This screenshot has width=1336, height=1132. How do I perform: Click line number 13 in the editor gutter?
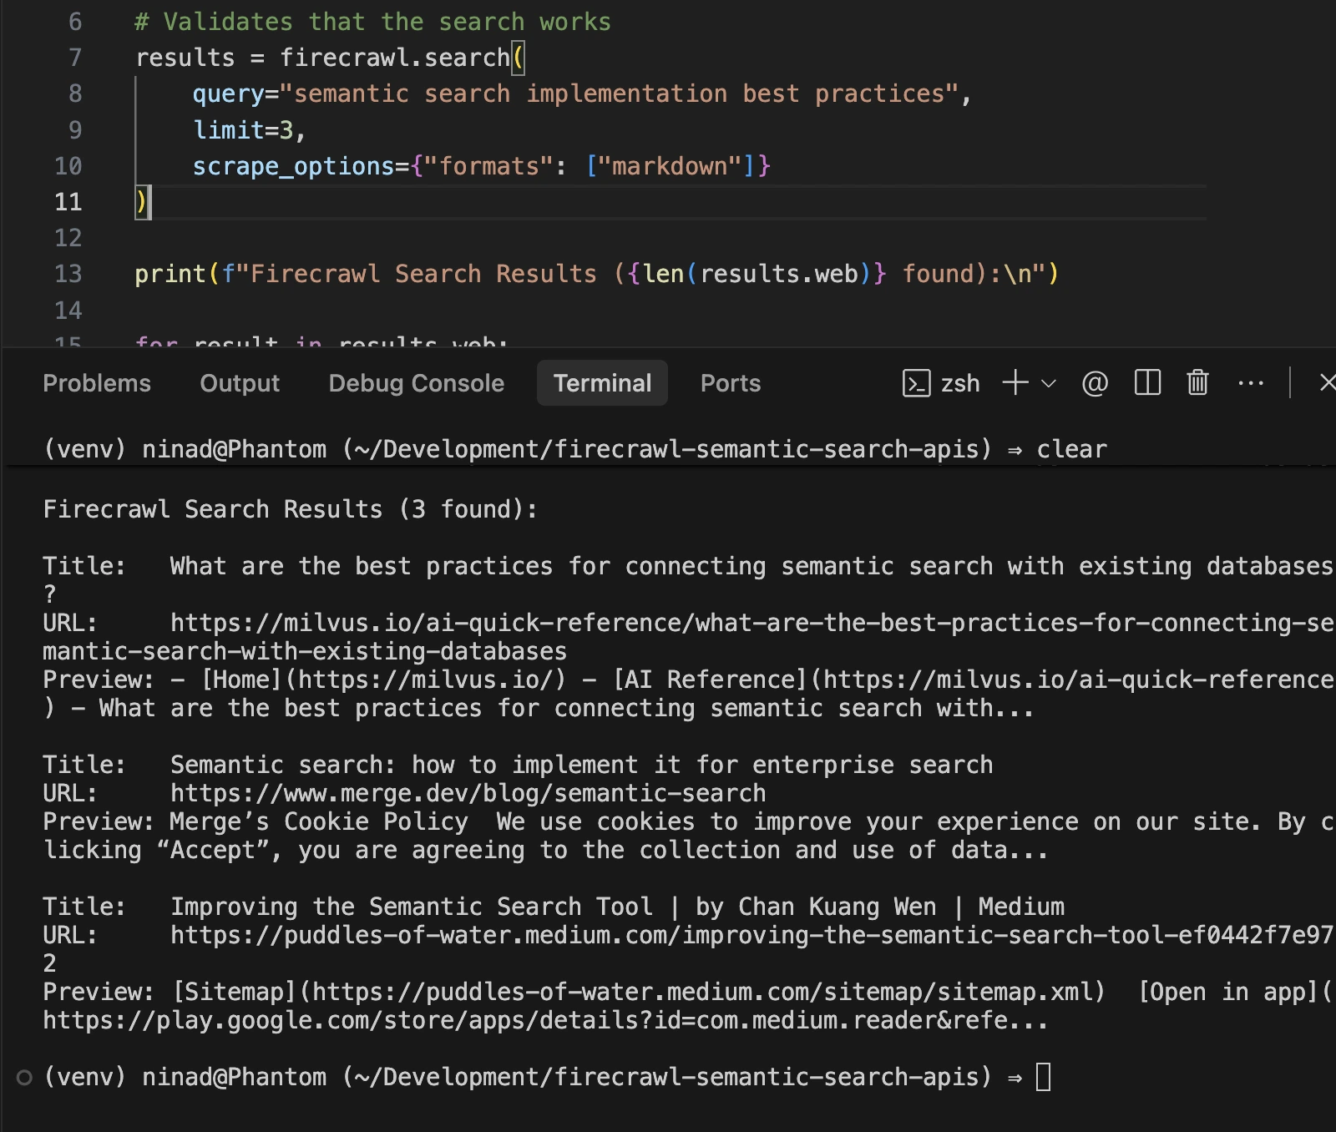pyautogui.click(x=68, y=274)
